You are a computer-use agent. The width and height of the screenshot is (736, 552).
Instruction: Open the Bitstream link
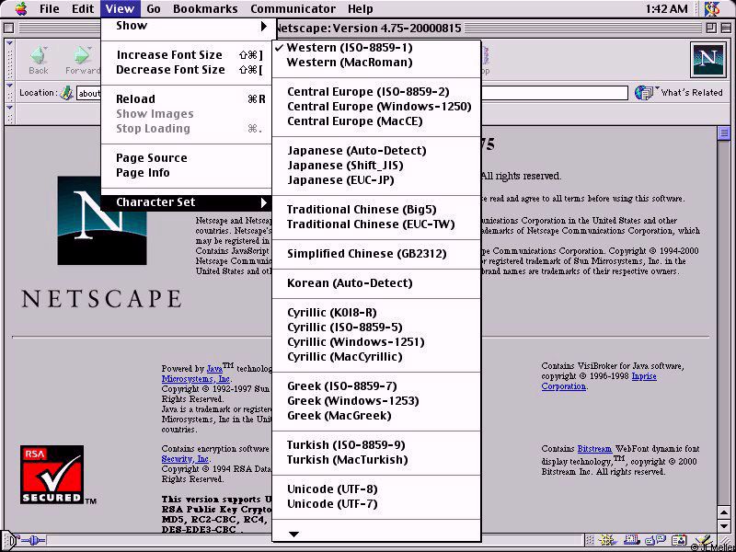tap(594, 449)
